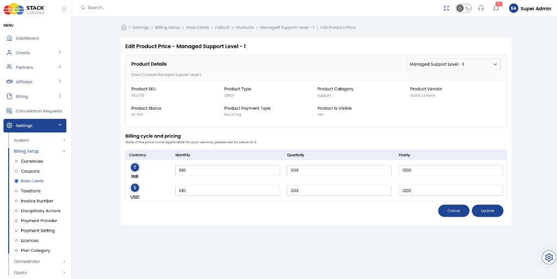Viewport: 557px width, 279px height.
Task: Click the INR rupee currency icon
Action: pos(135,167)
